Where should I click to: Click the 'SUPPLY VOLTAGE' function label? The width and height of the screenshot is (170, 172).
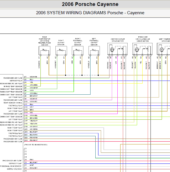14,169
